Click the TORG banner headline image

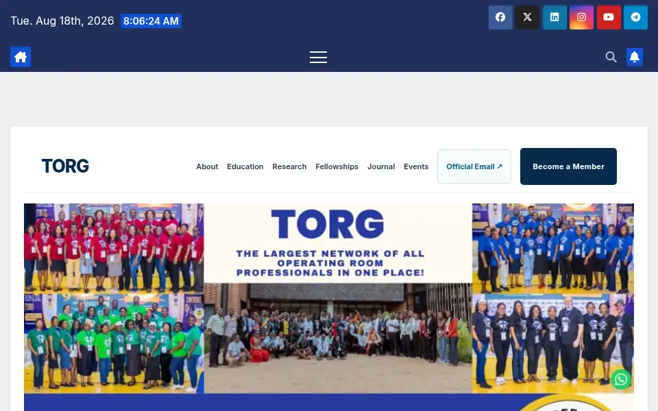coord(338,243)
